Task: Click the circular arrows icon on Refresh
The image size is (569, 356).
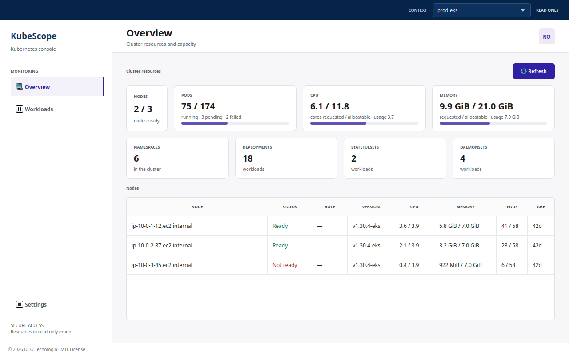Action: click(x=524, y=71)
